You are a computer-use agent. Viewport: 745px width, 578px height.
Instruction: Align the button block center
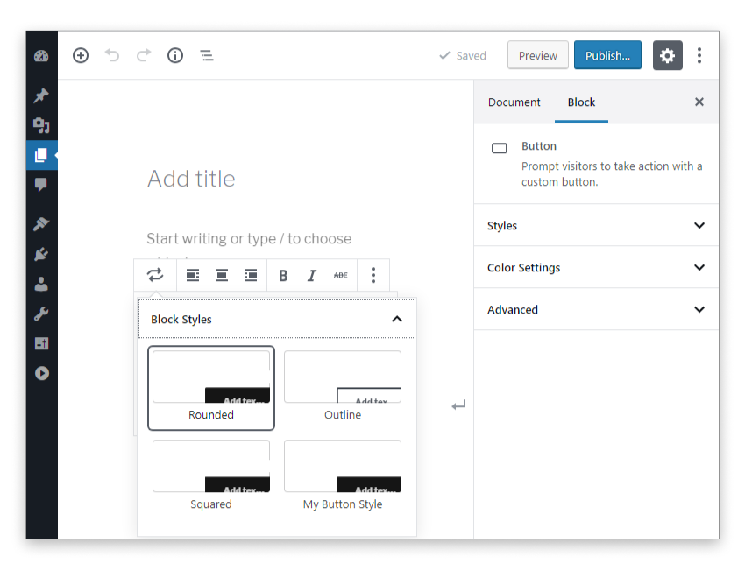(222, 275)
